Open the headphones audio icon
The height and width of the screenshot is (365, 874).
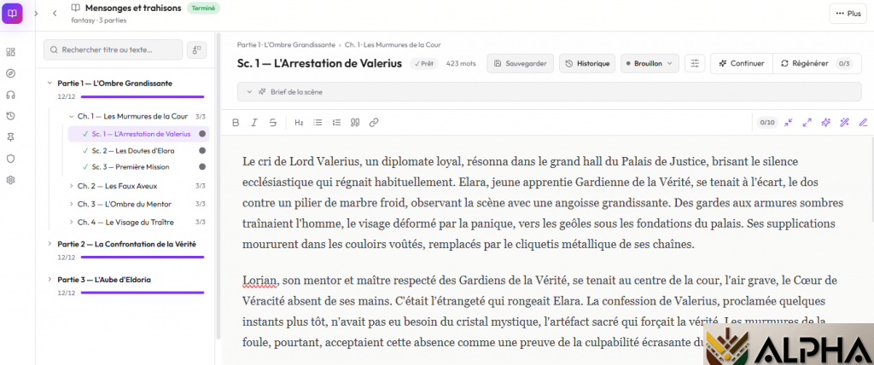coord(10,95)
